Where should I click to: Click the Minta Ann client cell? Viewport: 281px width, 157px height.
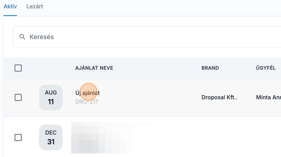point(268,97)
